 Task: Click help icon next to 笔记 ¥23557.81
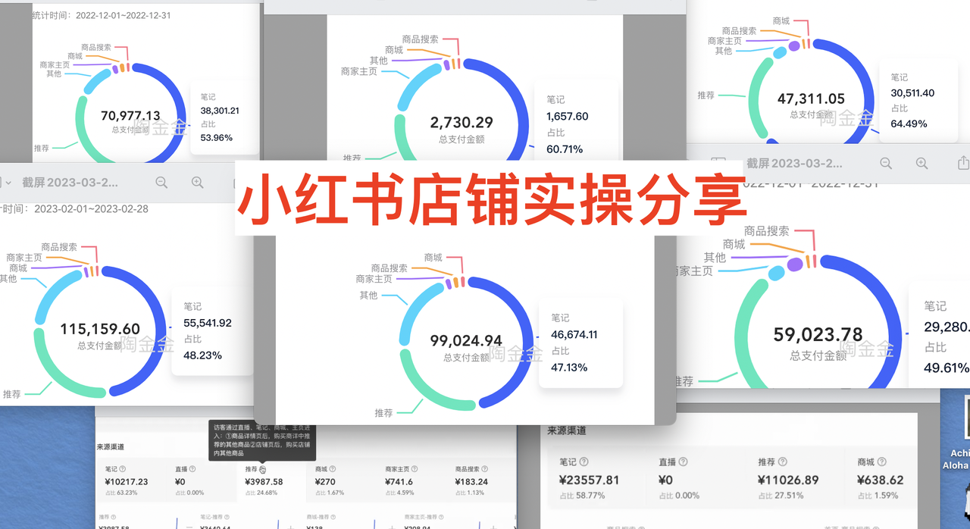tap(584, 462)
